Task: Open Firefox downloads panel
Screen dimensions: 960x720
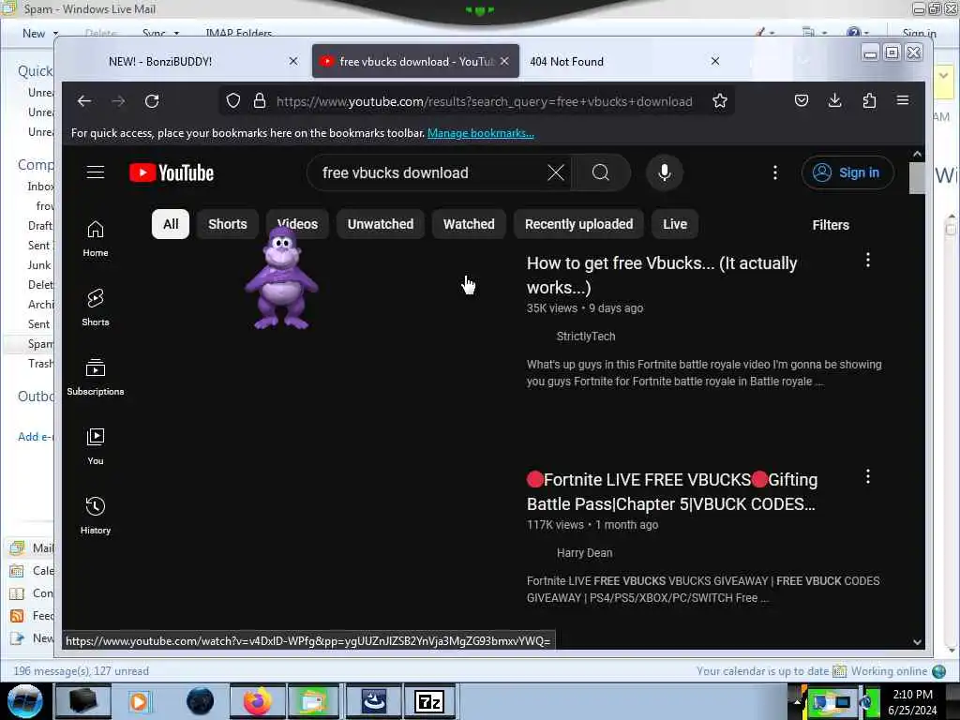Action: coord(834,101)
